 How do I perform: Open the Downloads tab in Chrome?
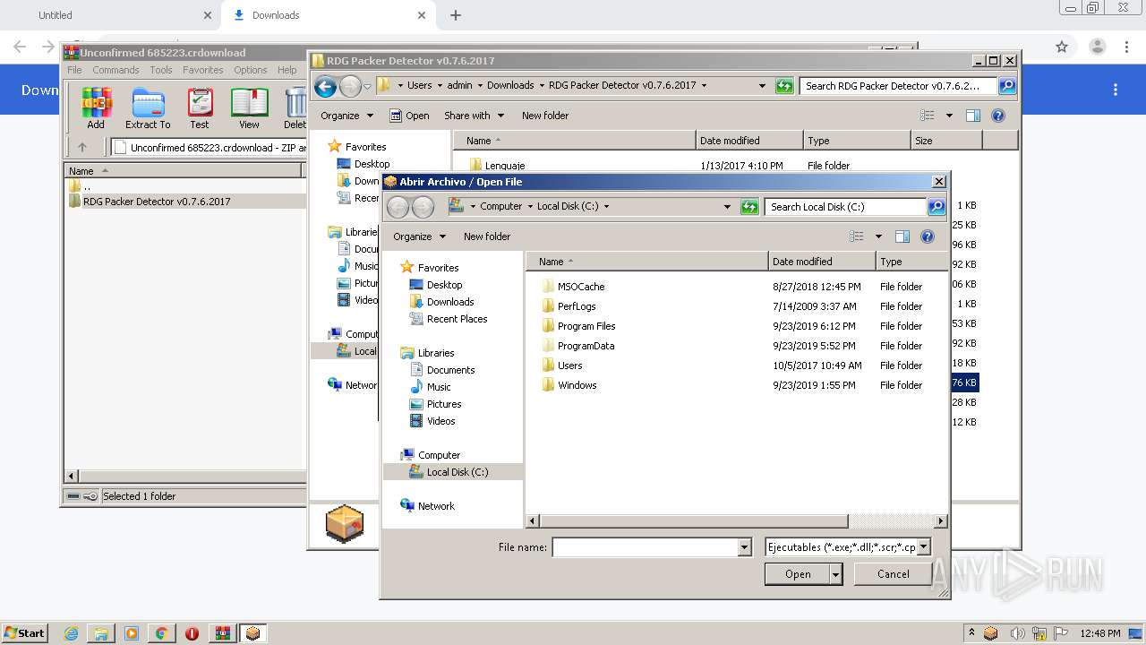pyautogui.click(x=328, y=15)
